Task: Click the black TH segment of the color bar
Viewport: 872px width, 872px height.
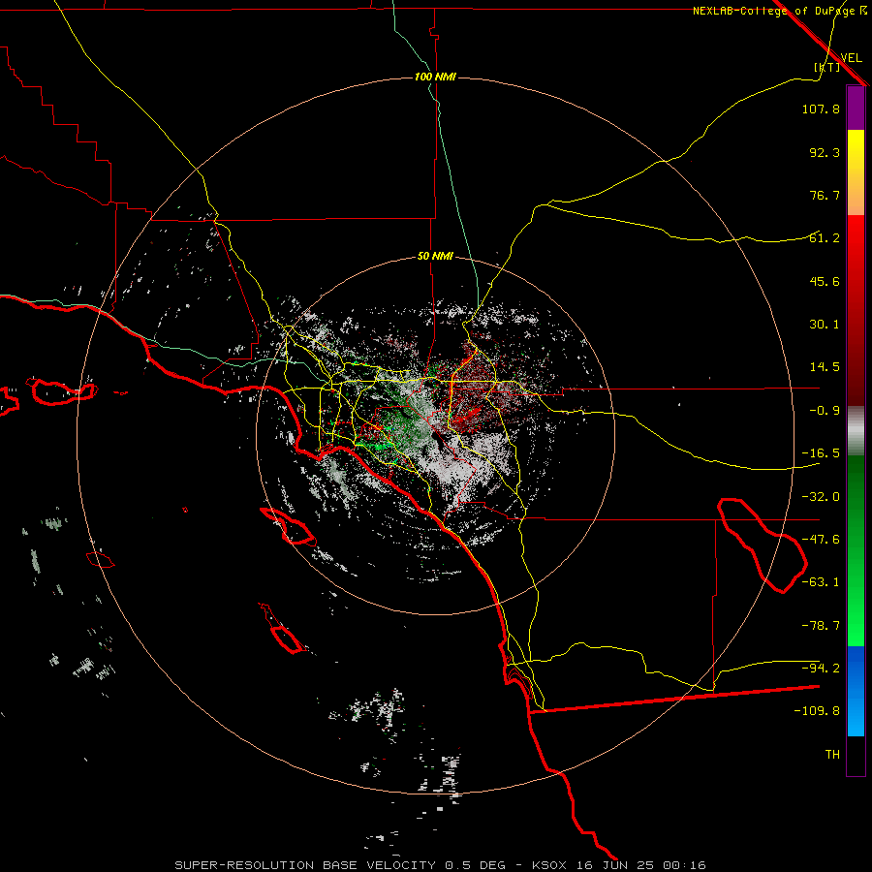Action: 856,755
